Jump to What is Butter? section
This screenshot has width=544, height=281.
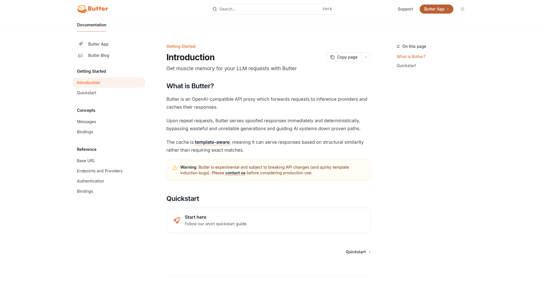pos(411,57)
